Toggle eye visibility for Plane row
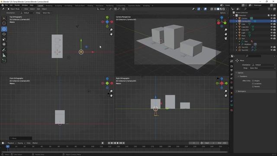The height and width of the screenshot is (156, 277). (271, 36)
